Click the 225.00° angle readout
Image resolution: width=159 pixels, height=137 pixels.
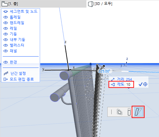point(104,71)
